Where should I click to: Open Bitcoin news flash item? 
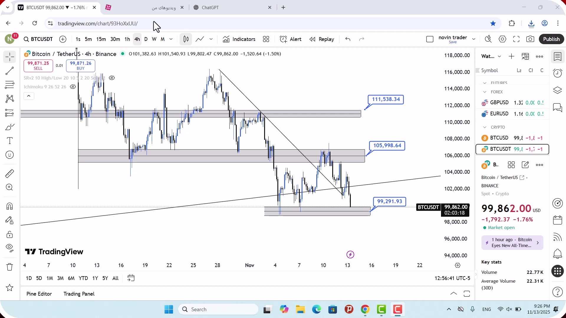coord(512,243)
